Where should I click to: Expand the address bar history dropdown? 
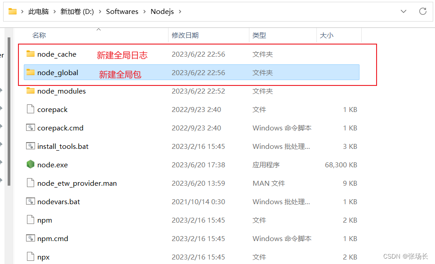point(404,11)
